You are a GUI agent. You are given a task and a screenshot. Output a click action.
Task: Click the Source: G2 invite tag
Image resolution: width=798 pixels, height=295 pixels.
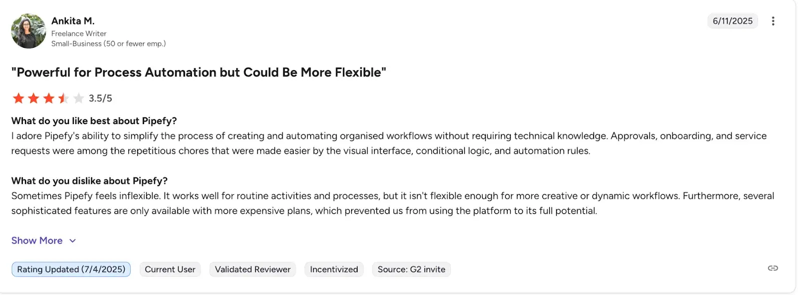click(411, 270)
